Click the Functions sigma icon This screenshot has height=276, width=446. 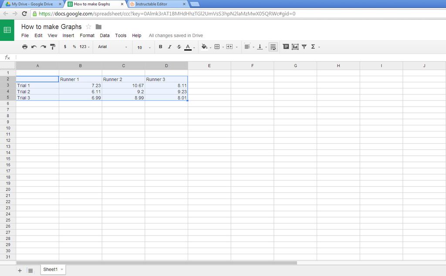click(313, 47)
